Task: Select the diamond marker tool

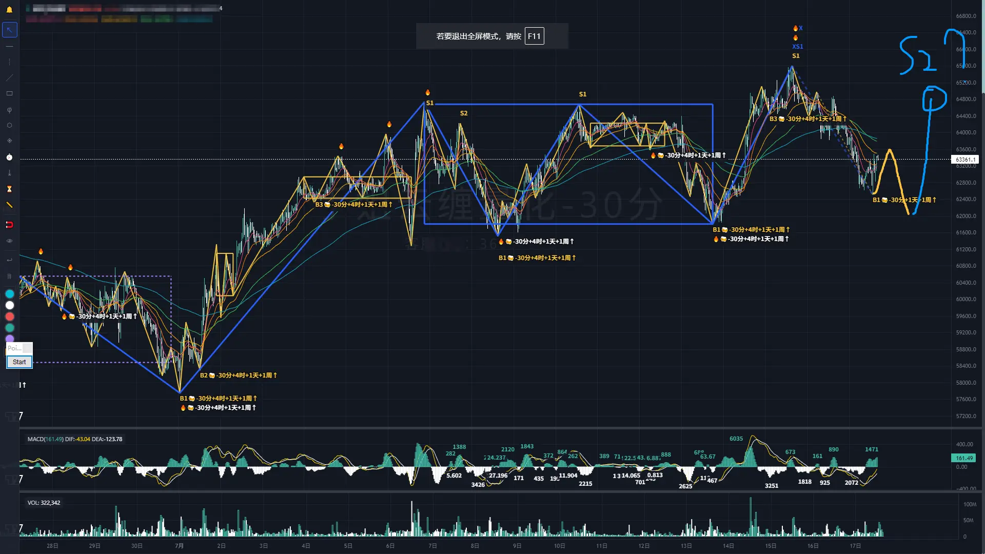Action: (x=9, y=141)
